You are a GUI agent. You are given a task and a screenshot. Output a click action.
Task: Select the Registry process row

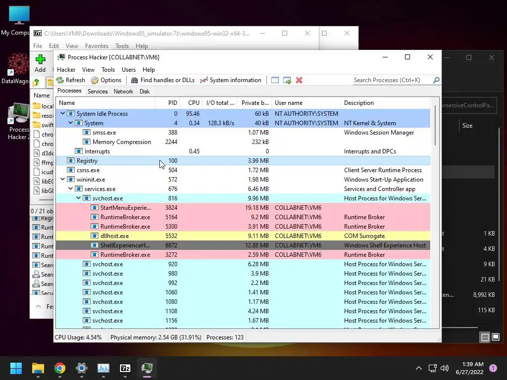point(243,161)
